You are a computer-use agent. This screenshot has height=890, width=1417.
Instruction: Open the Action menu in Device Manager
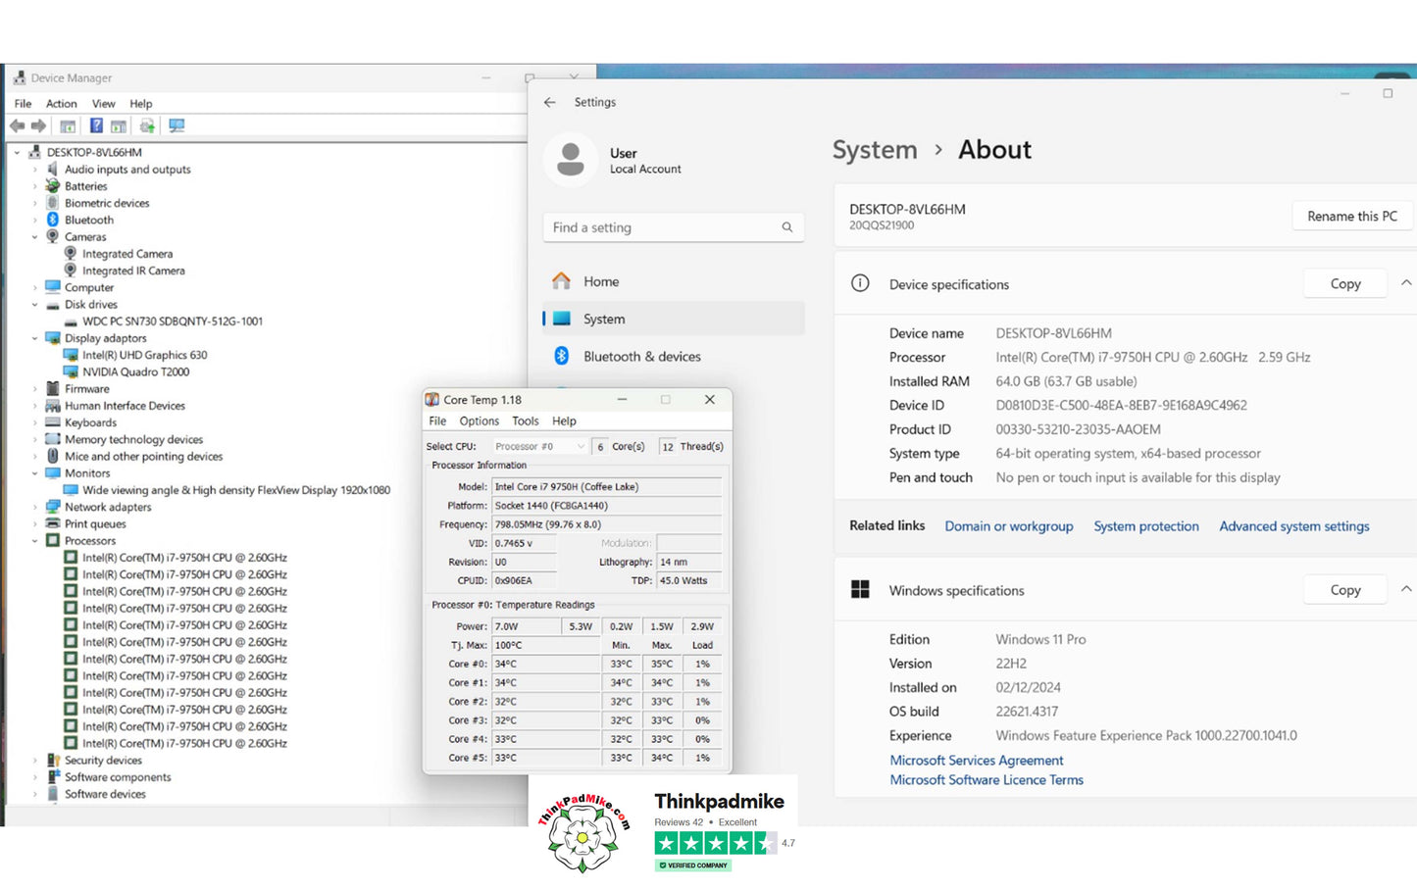click(x=61, y=104)
